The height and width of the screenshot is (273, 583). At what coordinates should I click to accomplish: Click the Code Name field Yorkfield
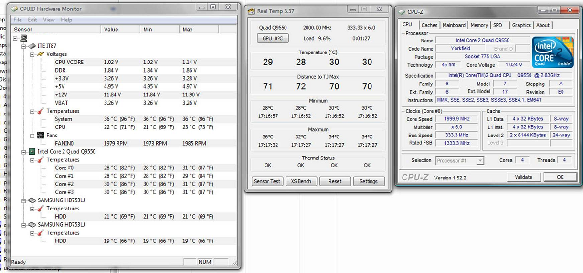[460, 49]
